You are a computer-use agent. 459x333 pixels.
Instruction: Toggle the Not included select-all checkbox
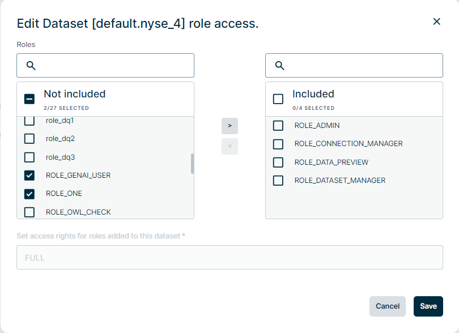pos(29,99)
